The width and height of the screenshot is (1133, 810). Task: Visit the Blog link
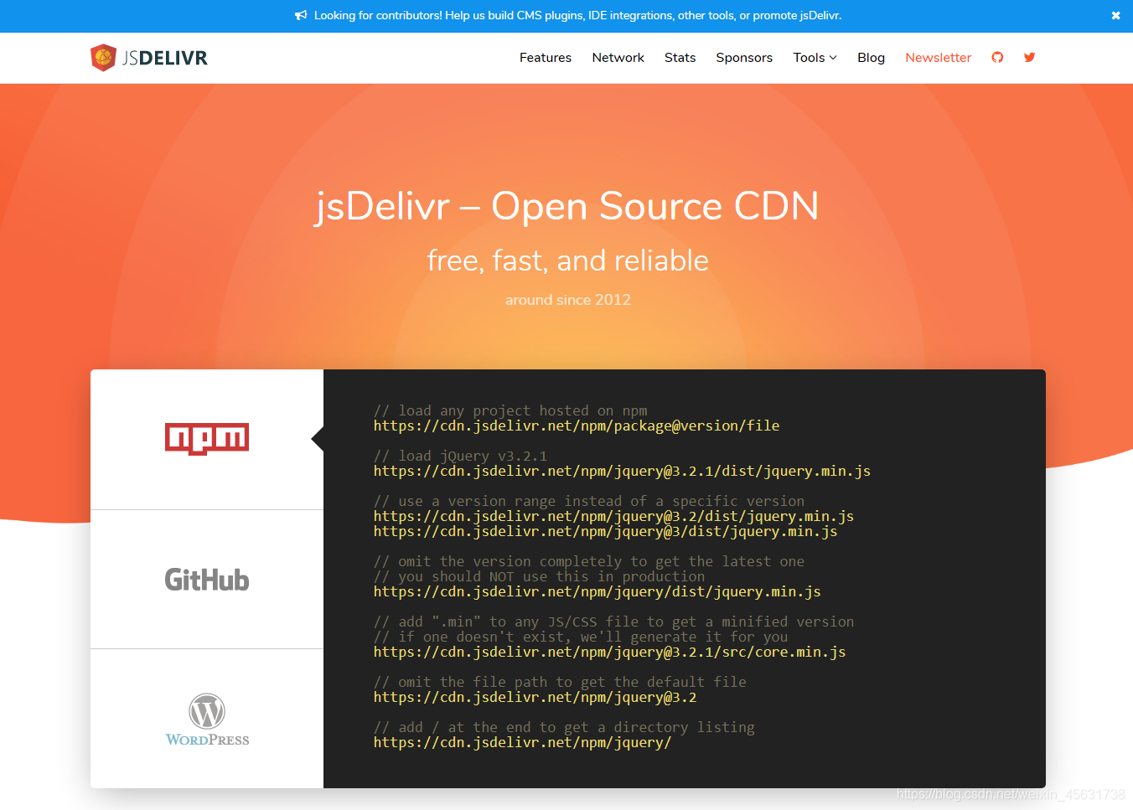[x=872, y=58]
